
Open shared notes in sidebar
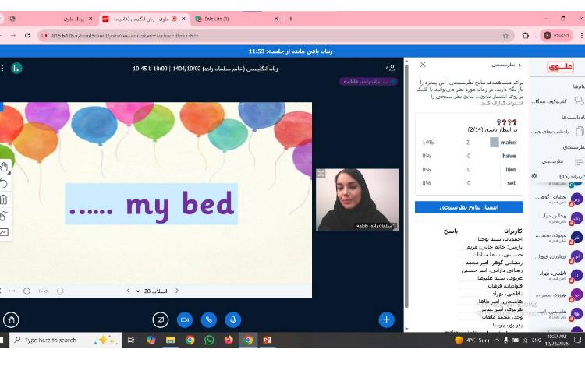(x=558, y=132)
